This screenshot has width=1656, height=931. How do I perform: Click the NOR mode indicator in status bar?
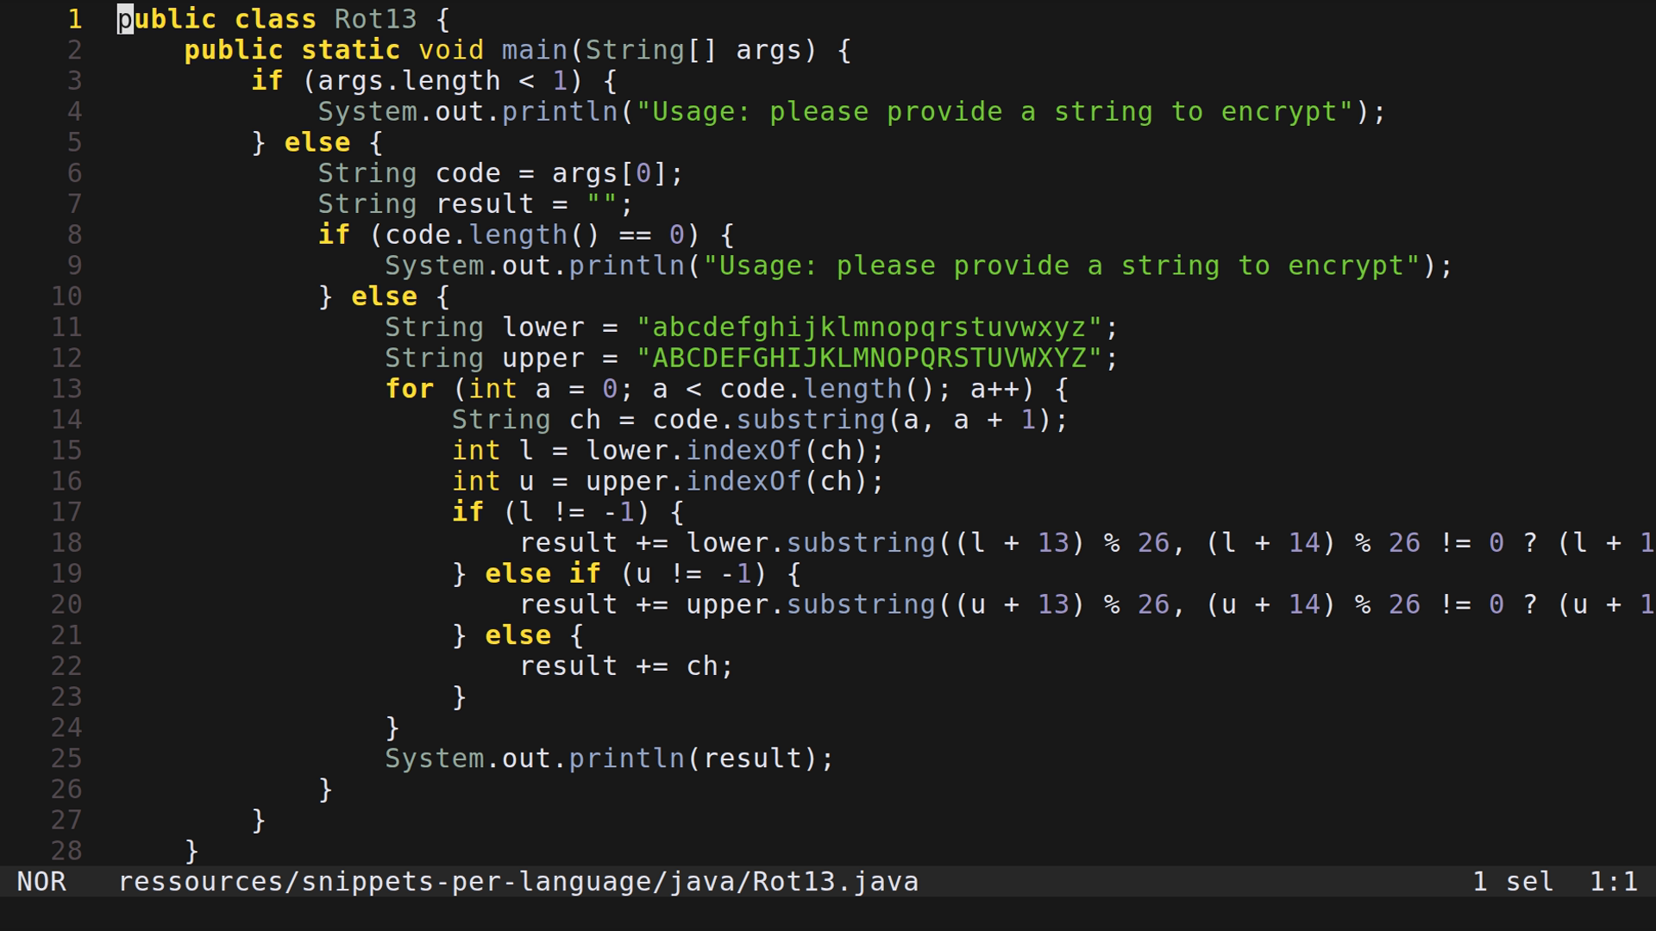[x=41, y=882]
